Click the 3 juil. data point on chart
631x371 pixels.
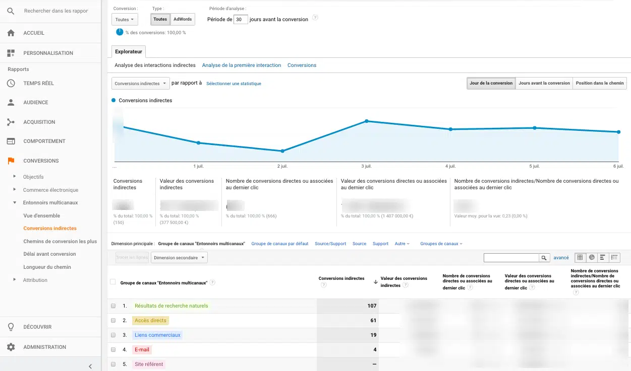point(367,121)
